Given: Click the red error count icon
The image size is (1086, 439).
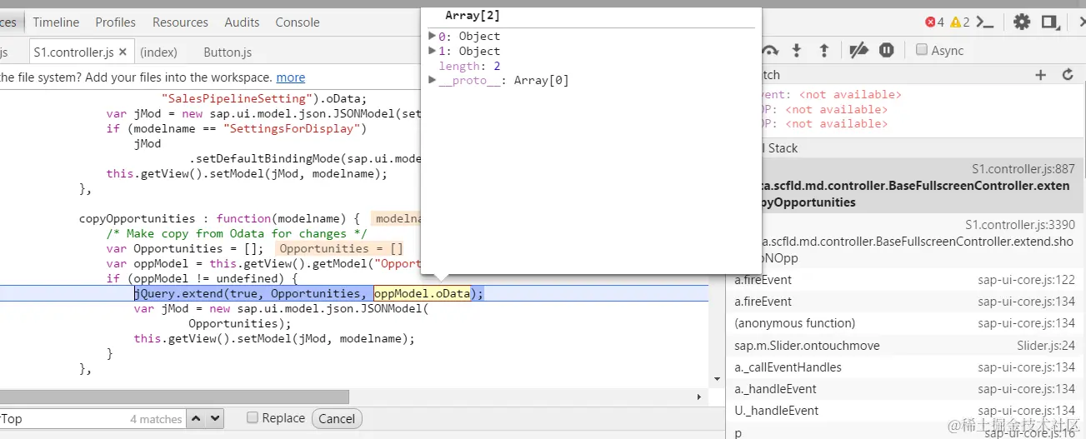Looking at the screenshot, I should pos(930,22).
